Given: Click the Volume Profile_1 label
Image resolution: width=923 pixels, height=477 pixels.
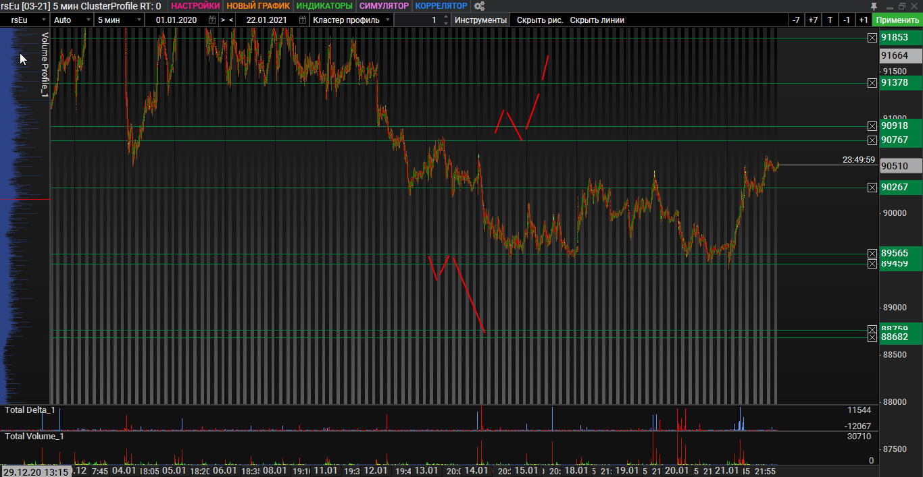Looking at the screenshot, I should [x=45, y=64].
